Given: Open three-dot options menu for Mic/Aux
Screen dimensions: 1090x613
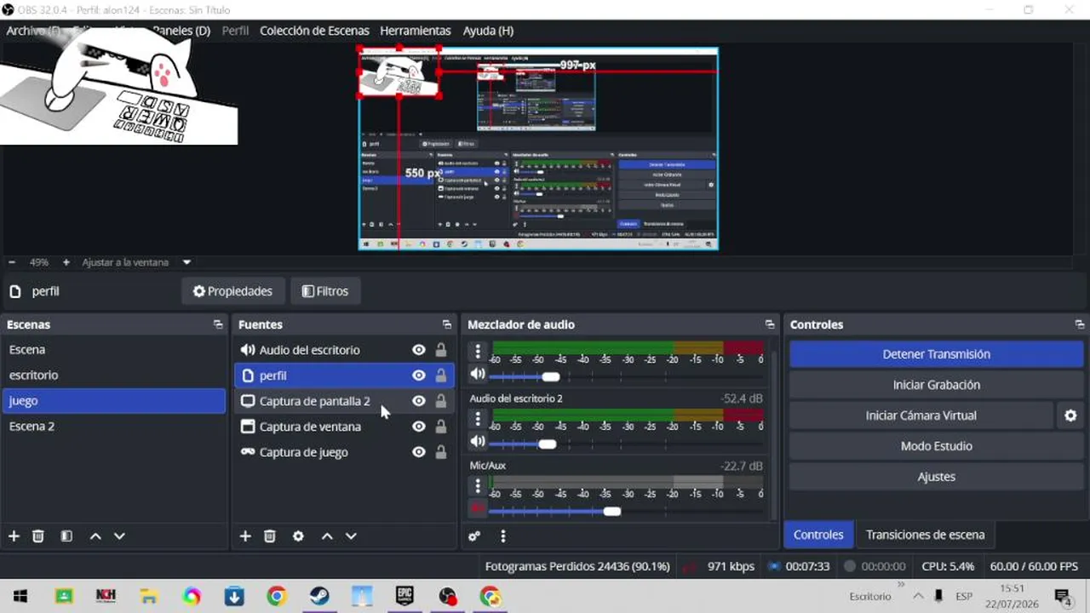Looking at the screenshot, I should click(478, 486).
